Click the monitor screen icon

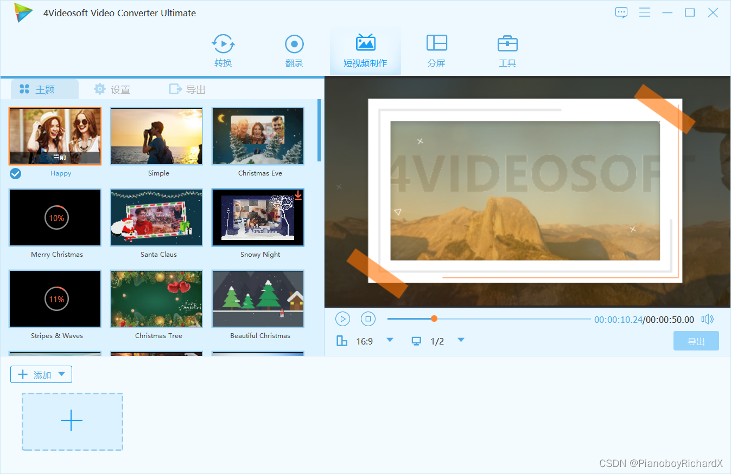tap(416, 341)
